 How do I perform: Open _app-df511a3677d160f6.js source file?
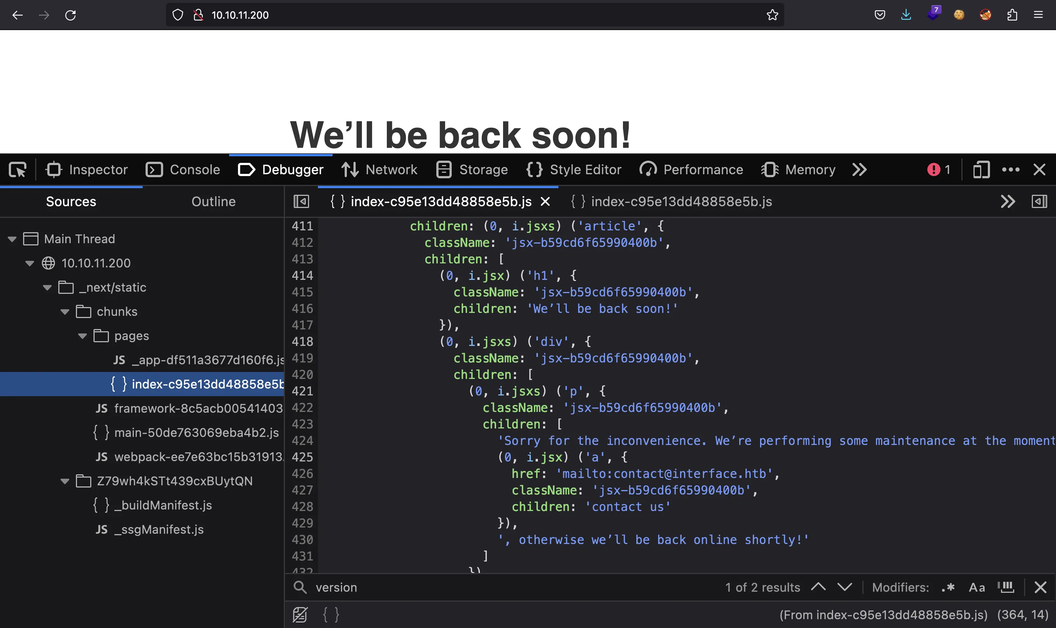click(x=199, y=360)
